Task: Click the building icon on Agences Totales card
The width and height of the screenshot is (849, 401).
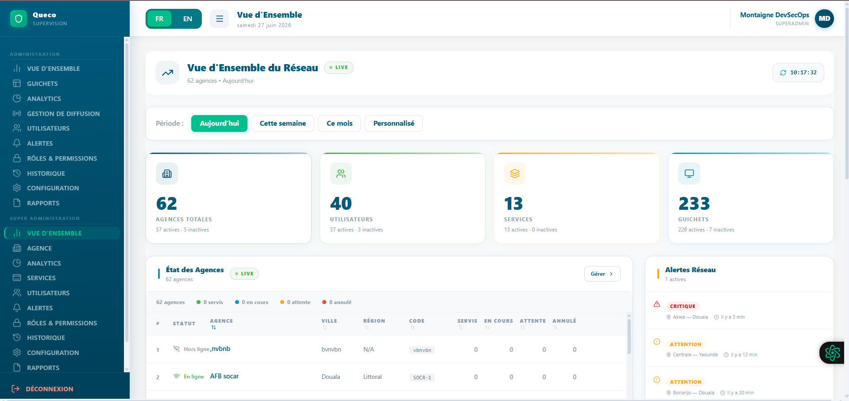Action: coord(167,174)
